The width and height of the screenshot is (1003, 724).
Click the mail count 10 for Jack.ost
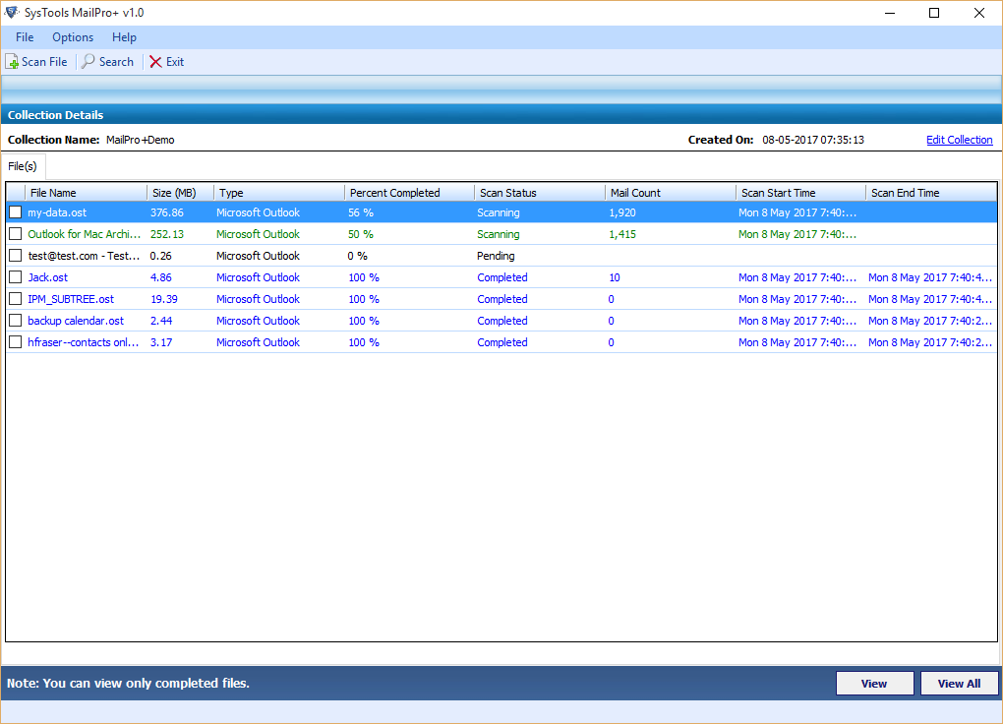pos(614,277)
